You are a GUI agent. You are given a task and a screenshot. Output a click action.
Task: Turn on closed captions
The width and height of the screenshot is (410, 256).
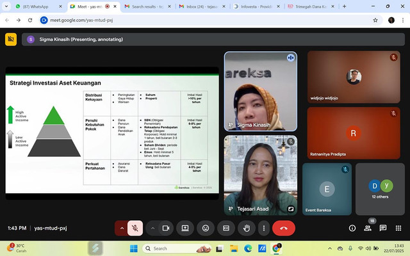point(226,228)
